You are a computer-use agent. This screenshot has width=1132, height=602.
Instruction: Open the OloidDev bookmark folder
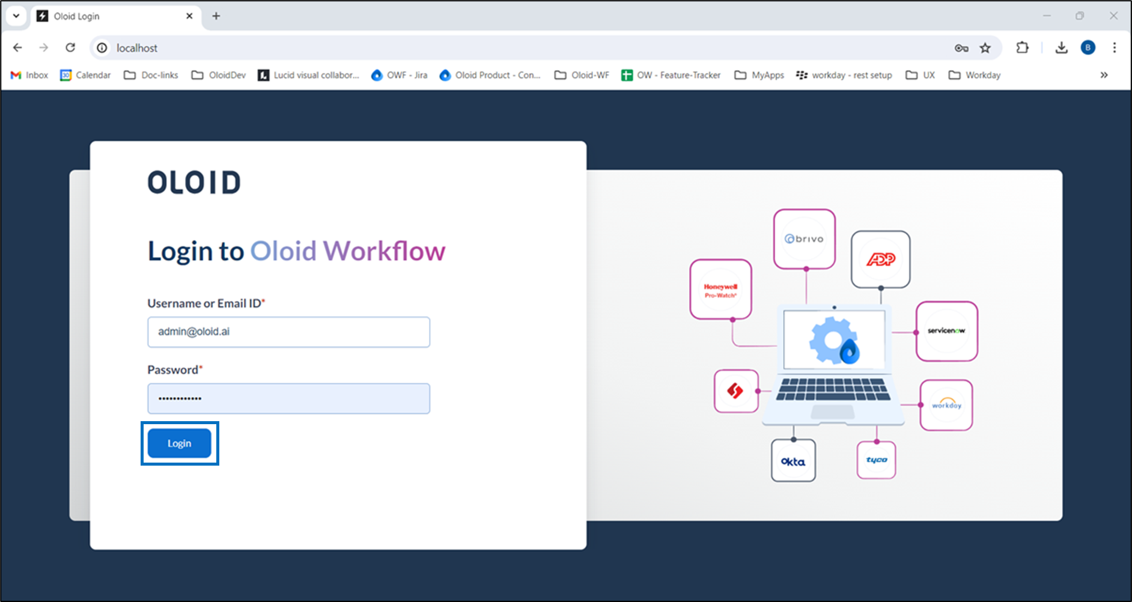[x=219, y=75]
